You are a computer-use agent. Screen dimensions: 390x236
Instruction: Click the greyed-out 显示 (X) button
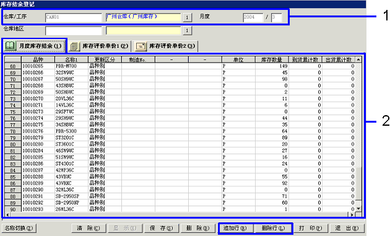(x=125, y=228)
